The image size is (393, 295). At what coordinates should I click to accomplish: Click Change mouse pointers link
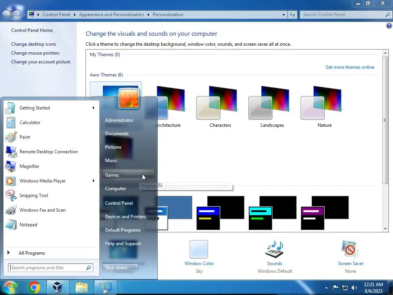[35, 53]
